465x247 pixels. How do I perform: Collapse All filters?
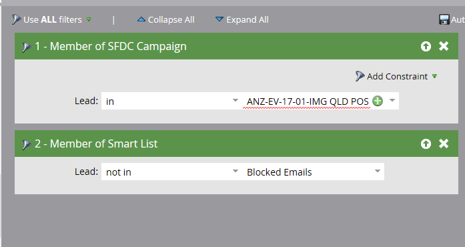[x=165, y=19]
